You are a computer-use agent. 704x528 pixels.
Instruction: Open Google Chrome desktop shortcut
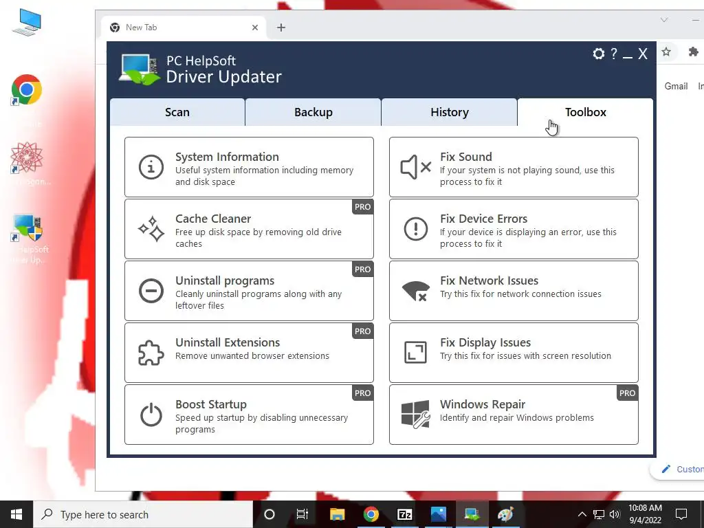27,90
